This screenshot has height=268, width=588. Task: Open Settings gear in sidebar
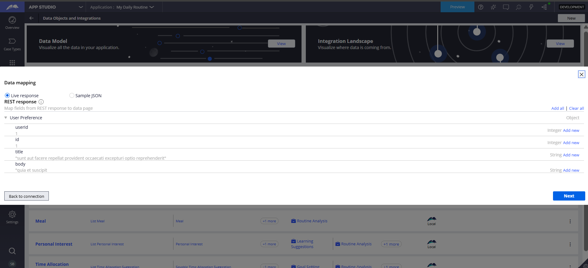[12, 217]
